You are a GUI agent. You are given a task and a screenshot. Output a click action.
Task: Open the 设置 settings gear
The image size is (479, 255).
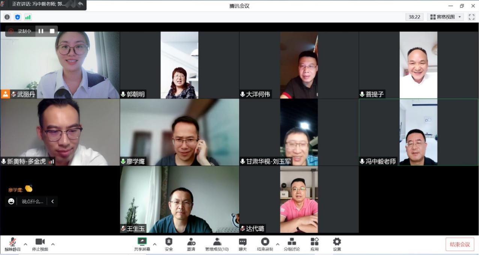[x=337, y=244]
